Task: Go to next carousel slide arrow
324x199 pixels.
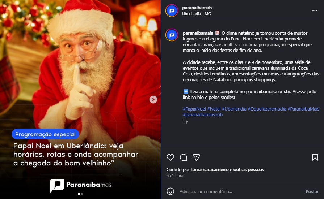Action: tap(153, 100)
